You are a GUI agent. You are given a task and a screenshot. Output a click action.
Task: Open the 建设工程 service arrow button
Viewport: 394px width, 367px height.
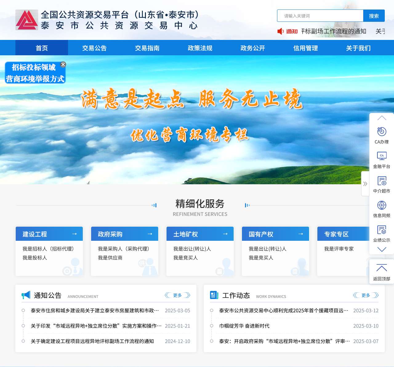(74, 234)
